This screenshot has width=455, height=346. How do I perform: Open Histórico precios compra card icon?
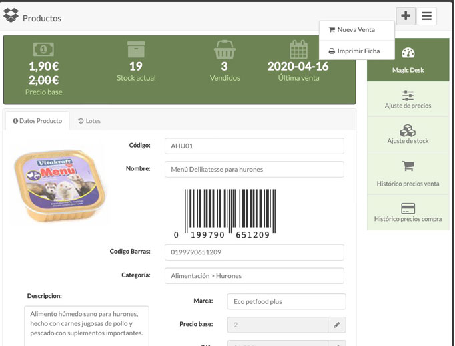[408, 208]
